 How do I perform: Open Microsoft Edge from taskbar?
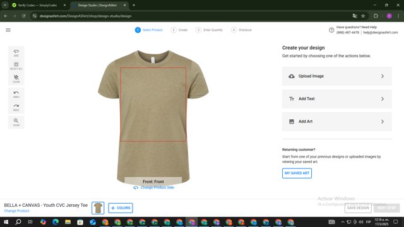click(56, 222)
